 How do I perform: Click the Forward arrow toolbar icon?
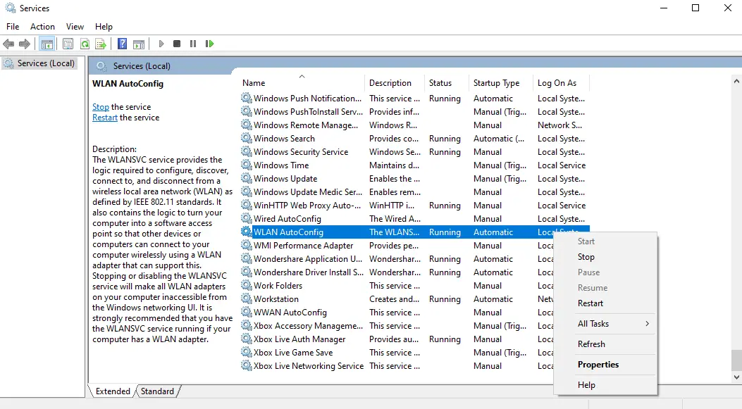pyautogui.click(x=25, y=44)
